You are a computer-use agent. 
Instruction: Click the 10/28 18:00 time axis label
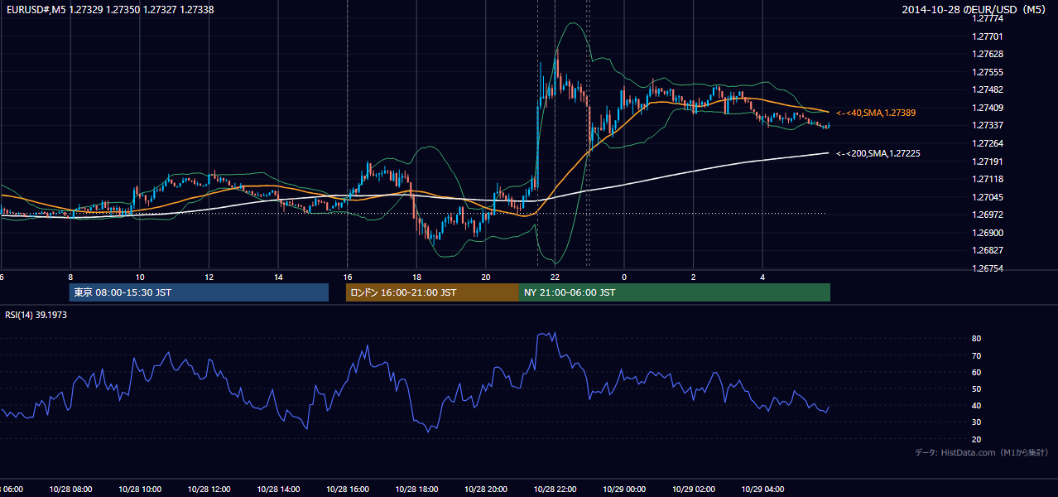pos(416,490)
